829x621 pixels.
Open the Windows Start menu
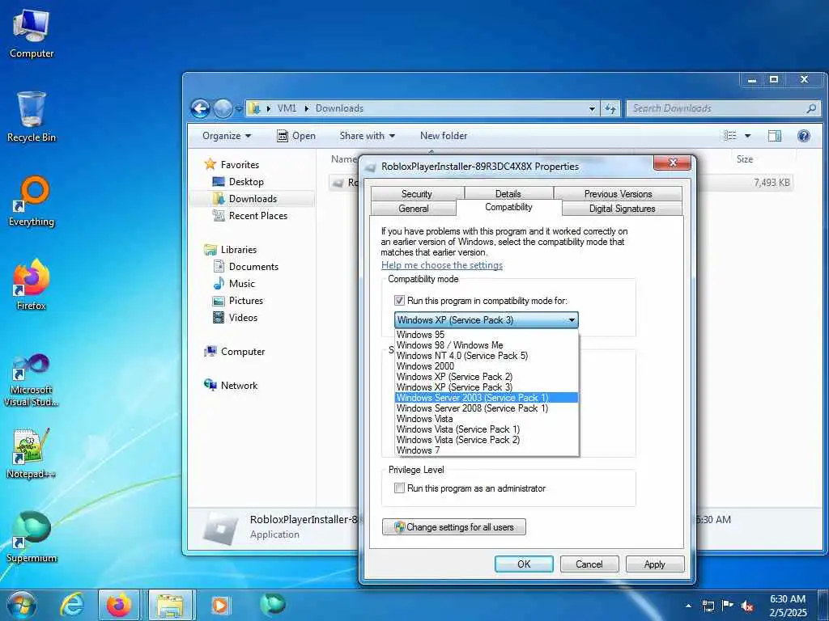tap(22, 605)
